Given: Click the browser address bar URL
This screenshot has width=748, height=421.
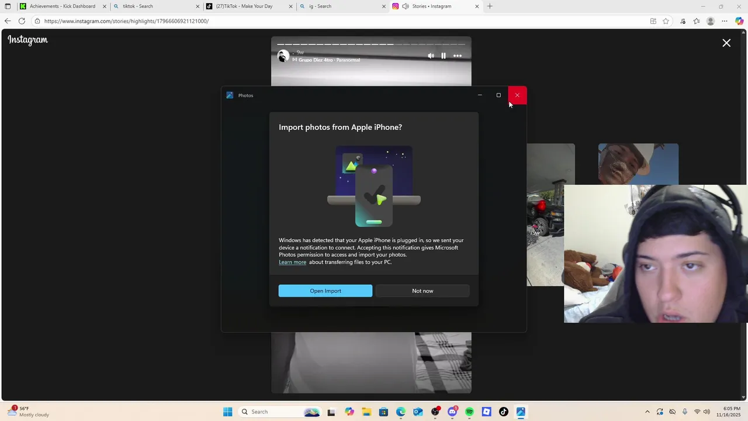Looking at the screenshot, I should (126, 21).
